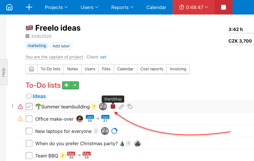Click the marketing label

(37, 46)
